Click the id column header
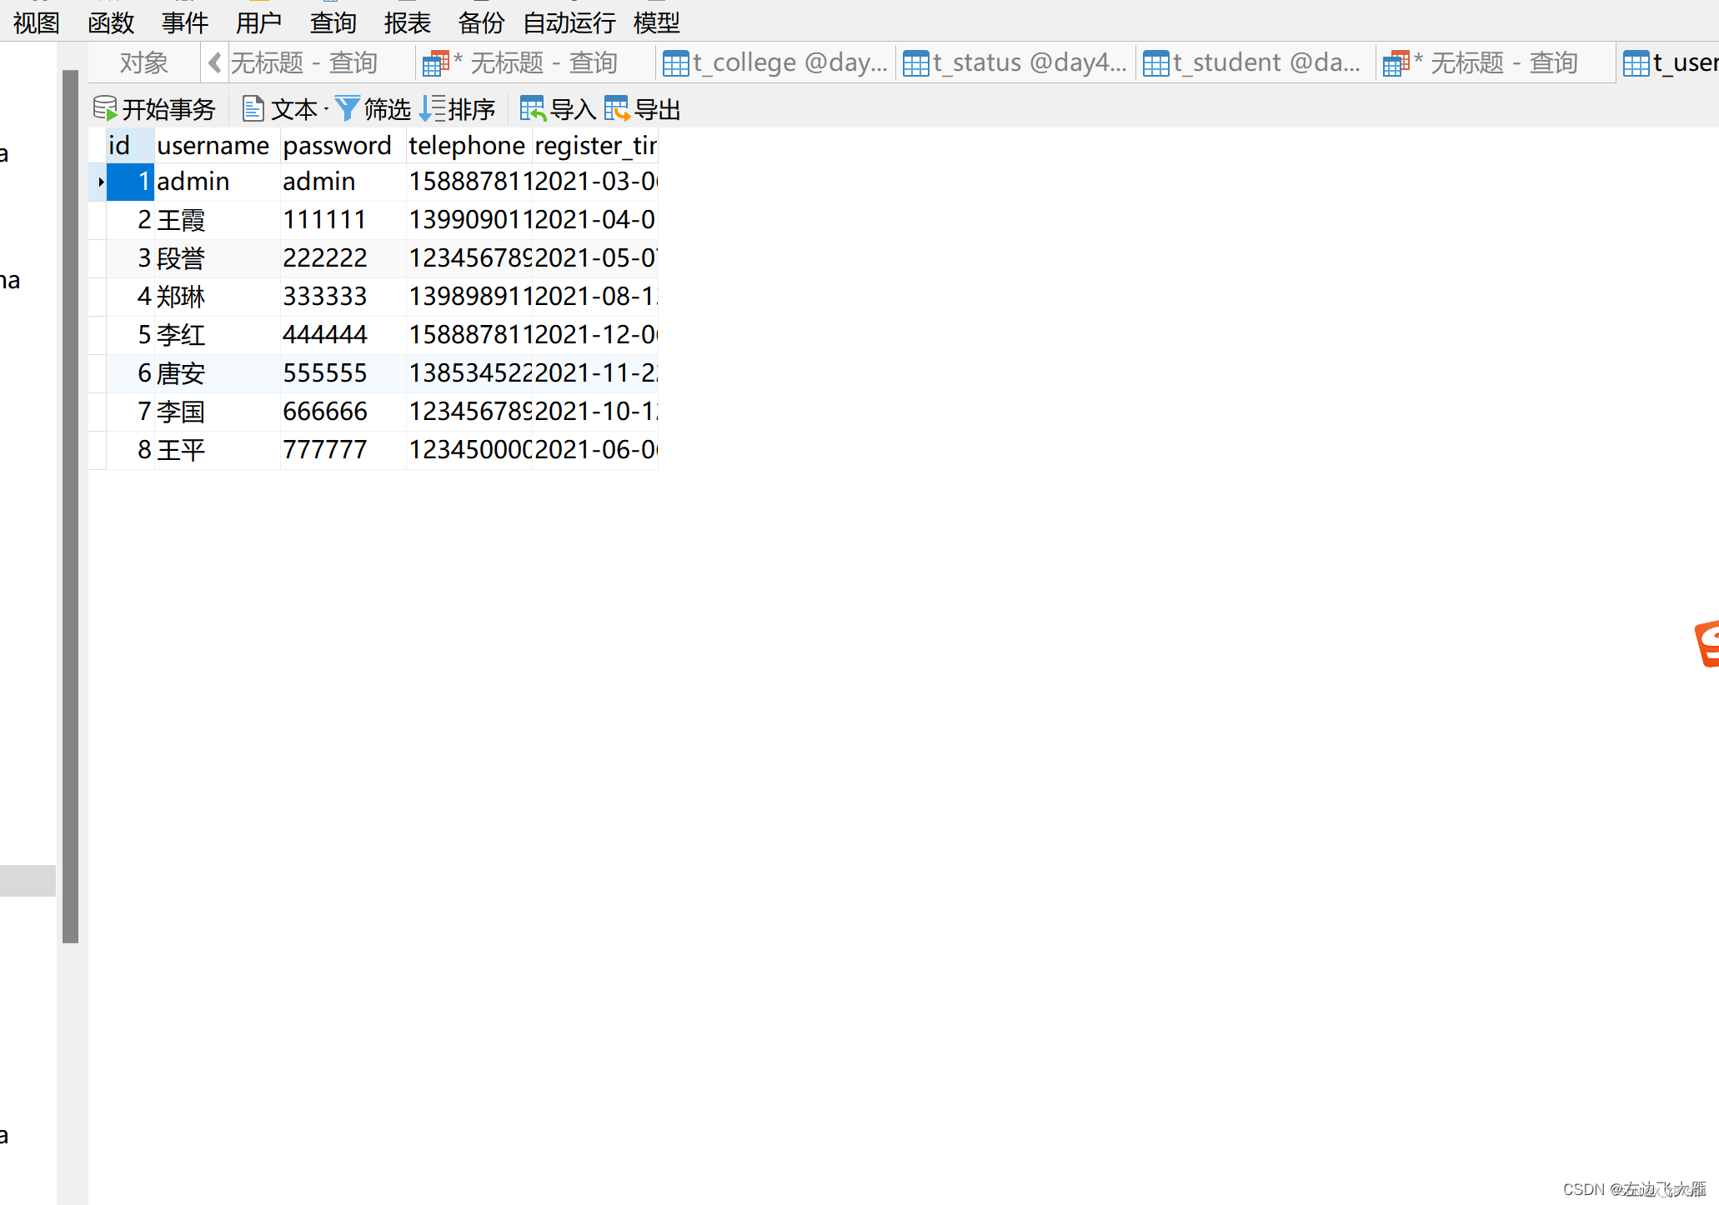1719x1205 pixels. [x=130, y=145]
